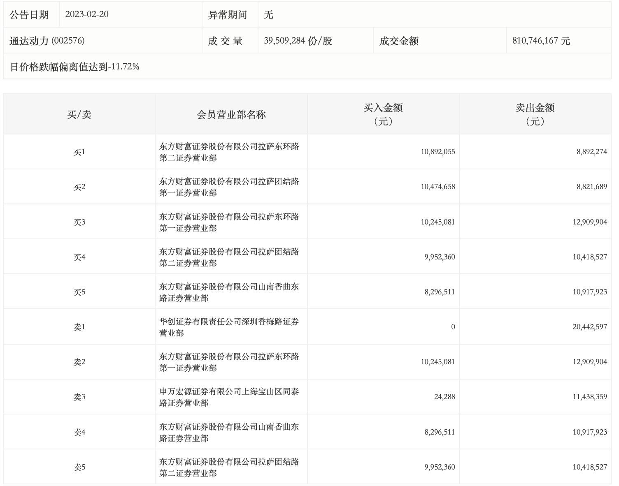Select buy amount 9,952,360 in row 买4
The height and width of the screenshot is (486, 619).
tap(440, 257)
